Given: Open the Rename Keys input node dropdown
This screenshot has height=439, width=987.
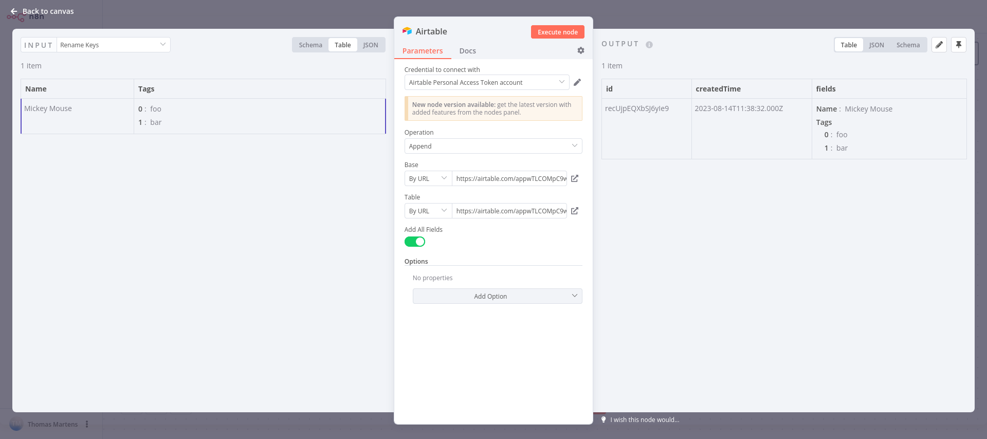Looking at the screenshot, I should click(113, 45).
